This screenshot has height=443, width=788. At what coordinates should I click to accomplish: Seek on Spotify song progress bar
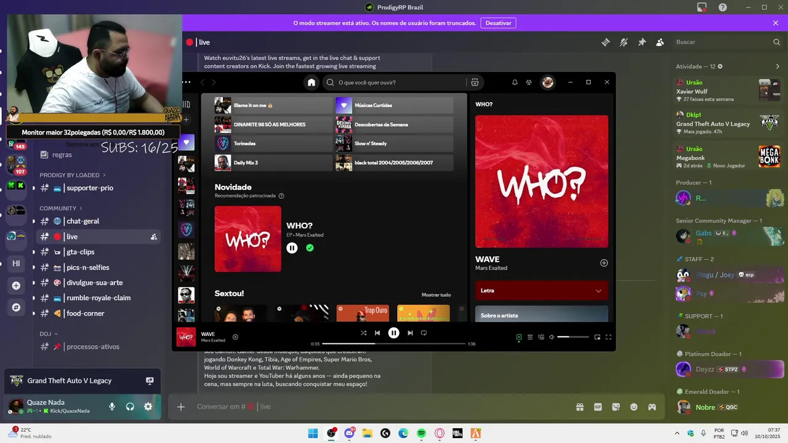(393, 344)
